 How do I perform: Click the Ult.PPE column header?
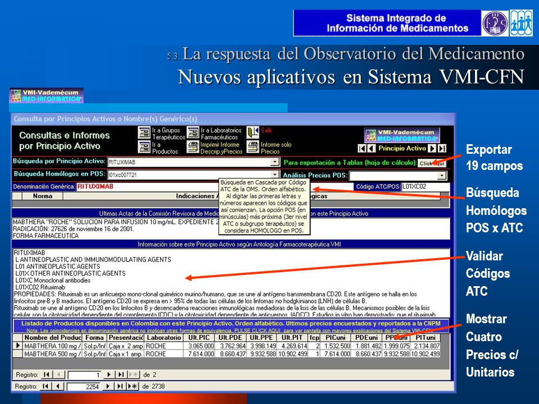point(261,338)
